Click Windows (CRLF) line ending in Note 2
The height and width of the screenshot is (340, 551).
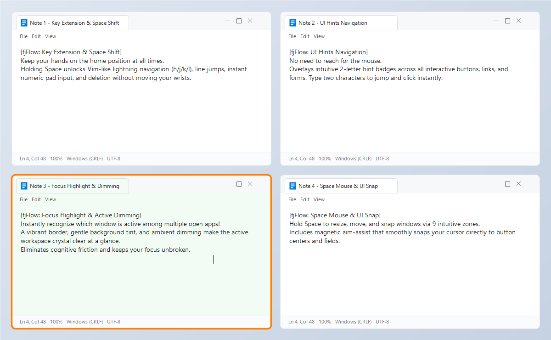[353, 159]
